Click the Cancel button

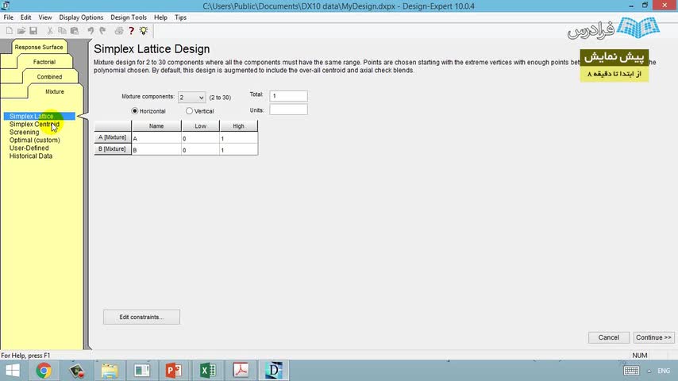[608, 337]
